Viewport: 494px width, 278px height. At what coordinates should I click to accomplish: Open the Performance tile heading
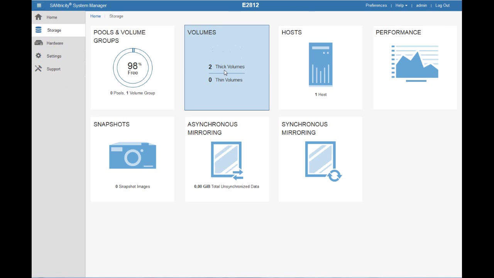398,32
